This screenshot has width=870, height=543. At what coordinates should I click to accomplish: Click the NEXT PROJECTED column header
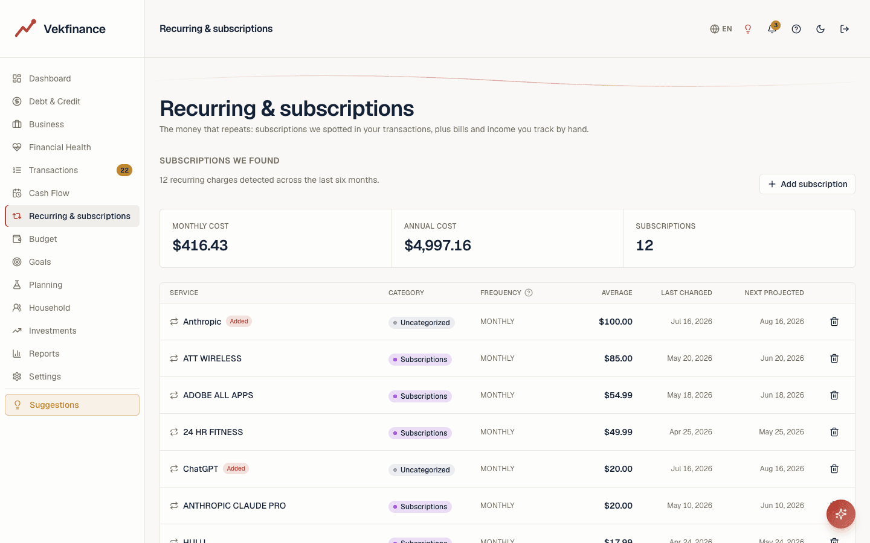(x=774, y=293)
